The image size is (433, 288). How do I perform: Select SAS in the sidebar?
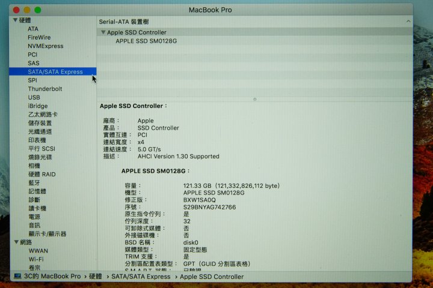click(34, 63)
